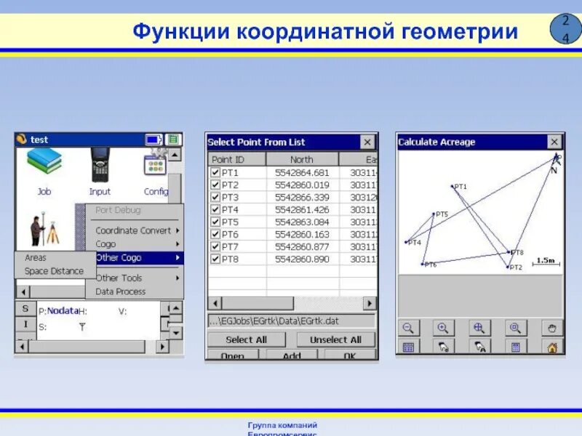Click the antenna height icon next to S:

click(82, 326)
